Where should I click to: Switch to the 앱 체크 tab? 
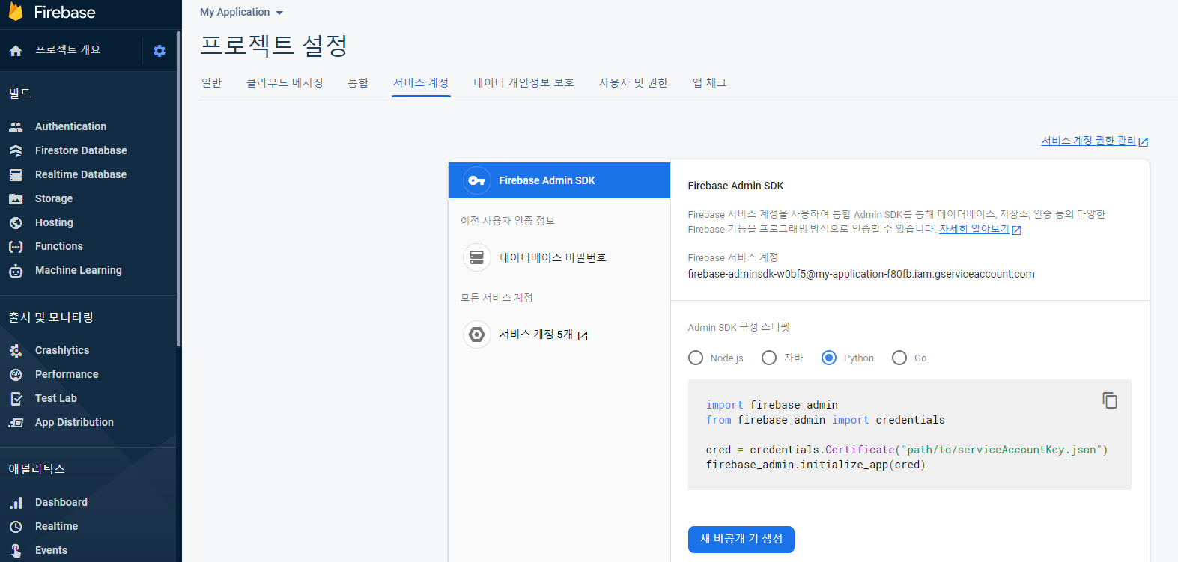pyautogui.click(x=709, y=82)
